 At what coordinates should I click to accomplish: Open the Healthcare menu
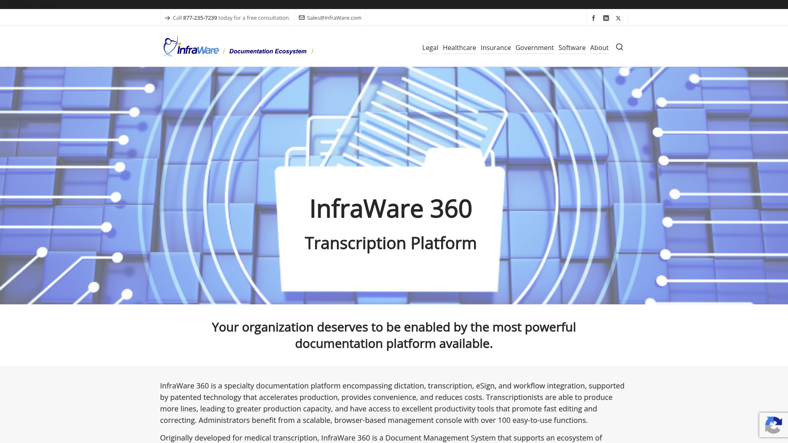pos(459,48)
